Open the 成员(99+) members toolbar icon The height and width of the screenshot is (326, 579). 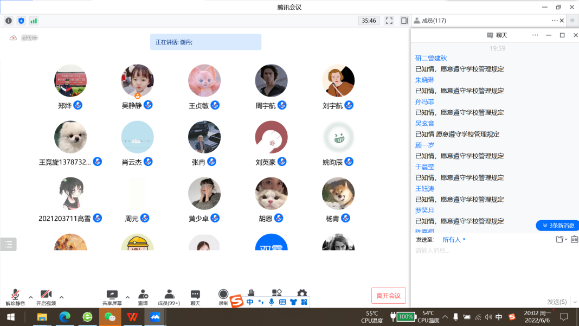pyautogui.click(x=169, y=295)
